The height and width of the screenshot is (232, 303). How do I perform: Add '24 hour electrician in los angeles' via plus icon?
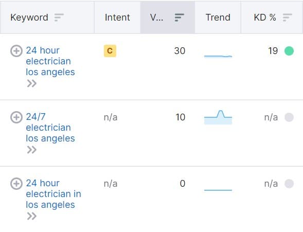pyautogui.click(x=16, y=184)
